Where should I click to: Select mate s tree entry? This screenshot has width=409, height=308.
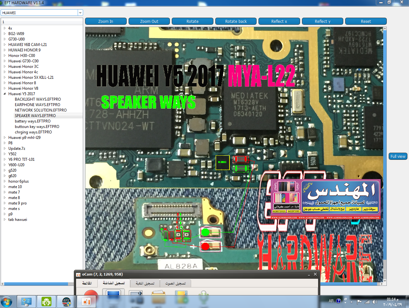point(14,209)
